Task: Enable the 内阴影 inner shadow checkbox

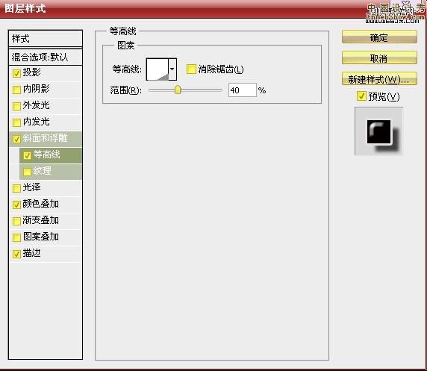Action: click(x=16, y=90)
